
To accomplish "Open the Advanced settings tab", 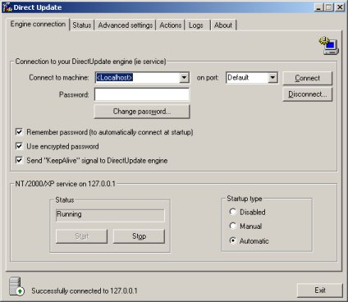I will click(126, 25).
